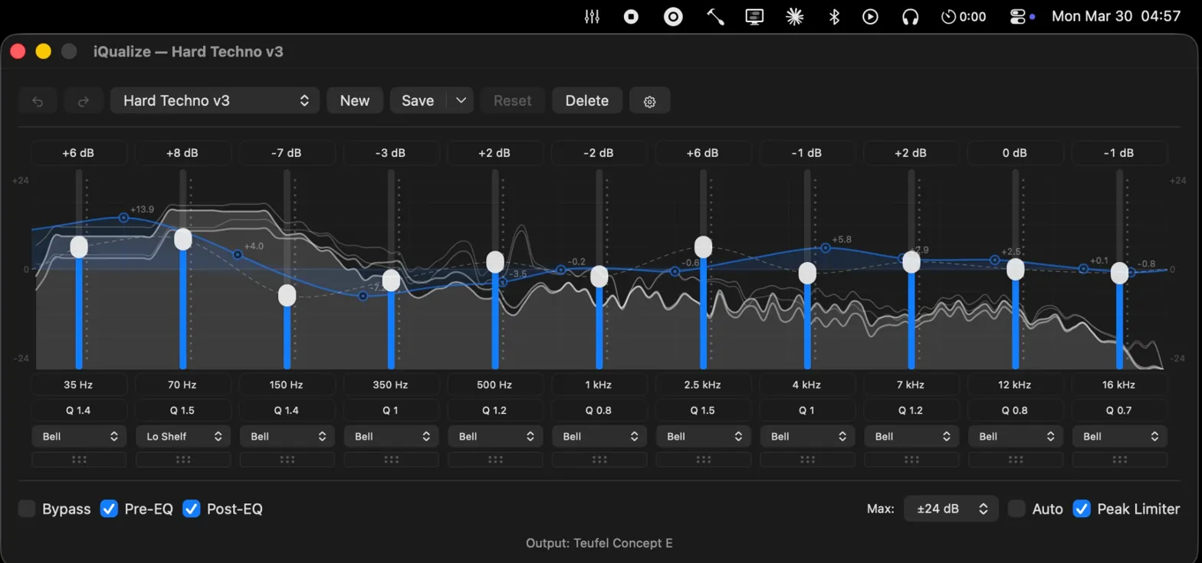
Task: Click the redo arrow button
Action: pyautogui.click(x=84, y=101)
